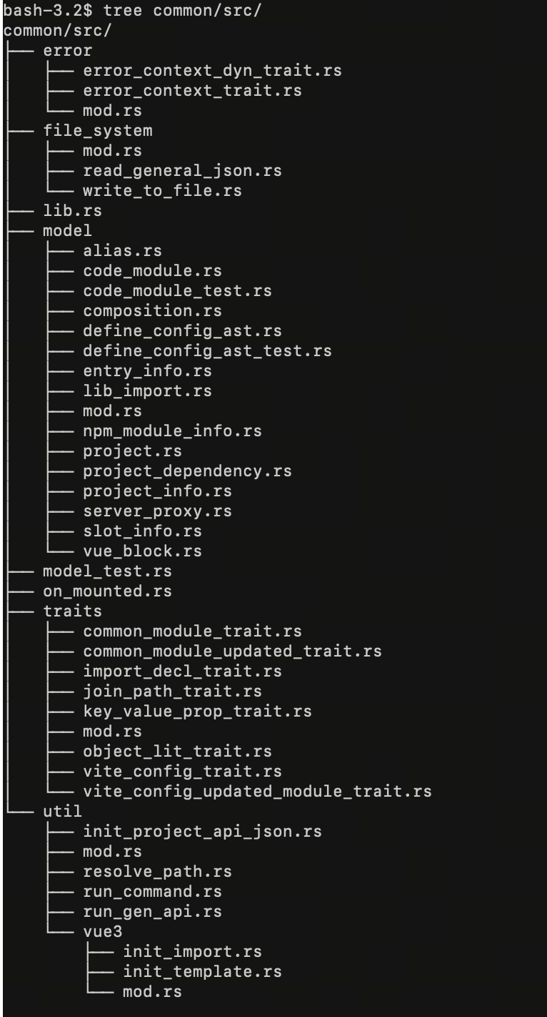Select init_project_api_json.rs under util
The image size is (547, 1017).
[202, 832]
